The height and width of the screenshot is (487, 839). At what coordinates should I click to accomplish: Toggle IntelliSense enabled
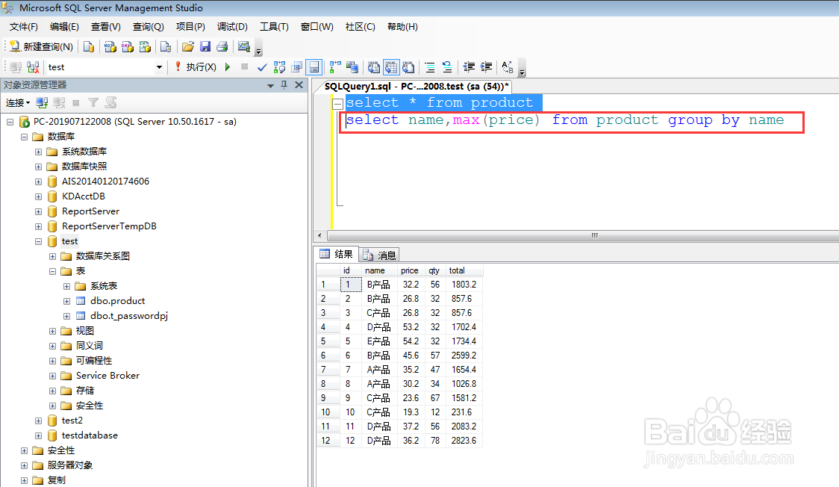click(314, 67)
